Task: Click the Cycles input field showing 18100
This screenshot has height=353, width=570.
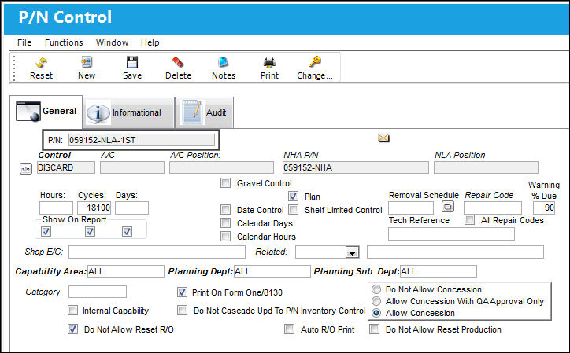Action: (x=94, y=208)
